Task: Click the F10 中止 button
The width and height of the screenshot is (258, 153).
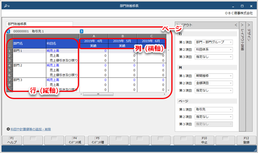Action: (x=204, y=140)
